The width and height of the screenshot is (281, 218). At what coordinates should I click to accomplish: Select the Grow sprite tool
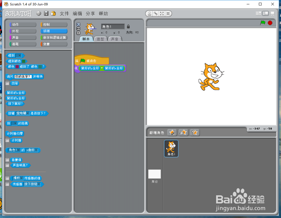(x=162, y=13)
